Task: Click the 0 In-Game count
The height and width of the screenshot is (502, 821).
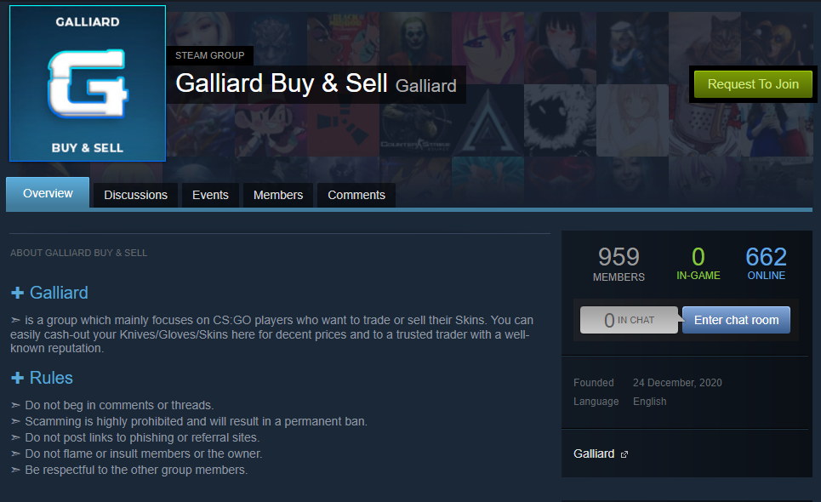Action: coord(698,263)
